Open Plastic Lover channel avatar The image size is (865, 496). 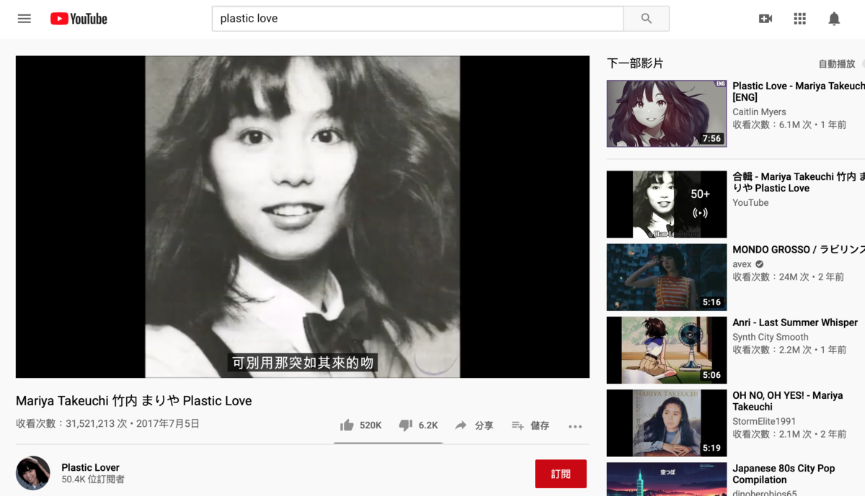click(33, 473)
